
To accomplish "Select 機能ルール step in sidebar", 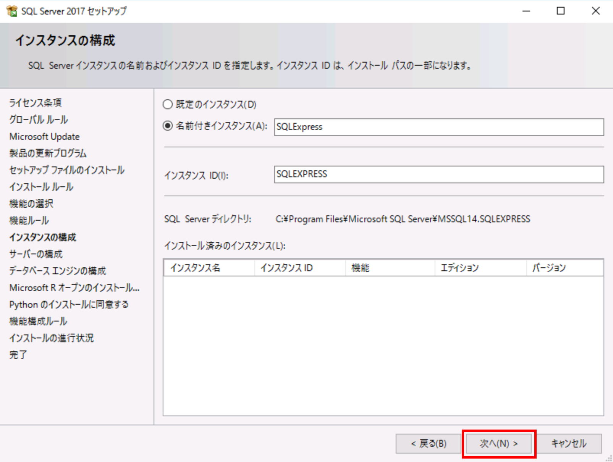I will 29,220.
